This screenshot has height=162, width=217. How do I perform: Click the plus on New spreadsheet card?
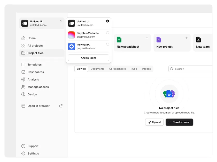click(x=147, y=38)
